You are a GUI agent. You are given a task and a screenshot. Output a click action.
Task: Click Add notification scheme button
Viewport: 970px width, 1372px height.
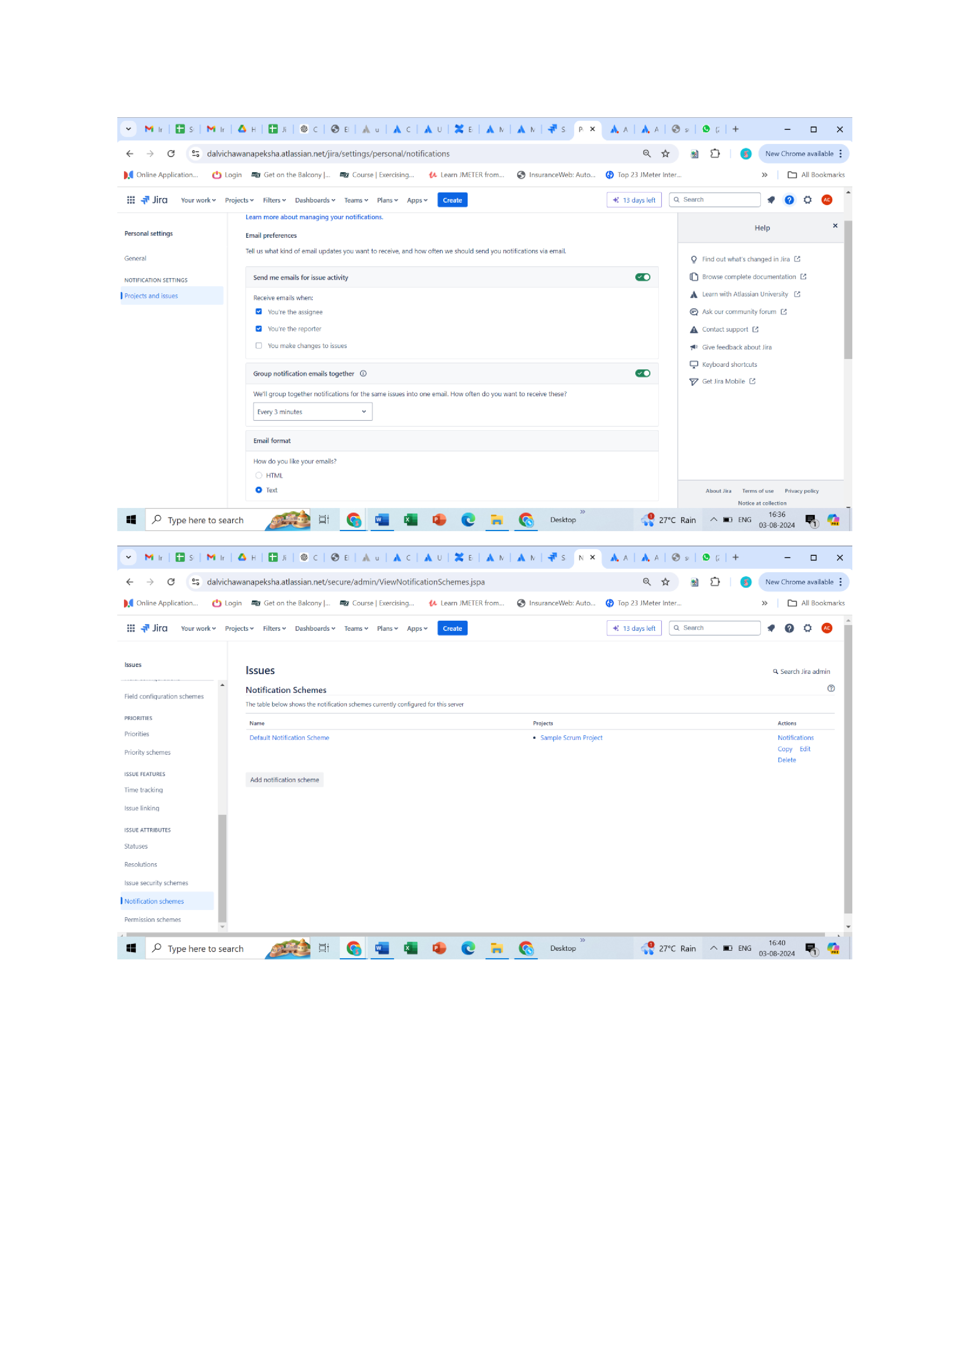(284, 780)
